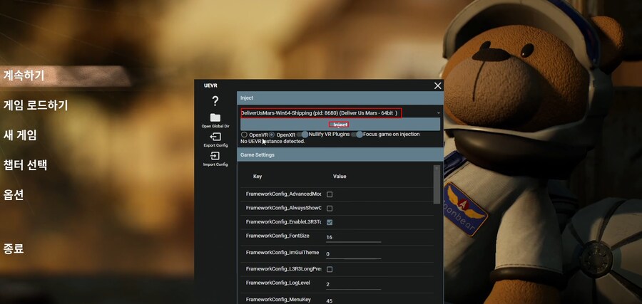Click the Export Config icon
The height and width of the screenshot is (304, 642).
point(215,137)
